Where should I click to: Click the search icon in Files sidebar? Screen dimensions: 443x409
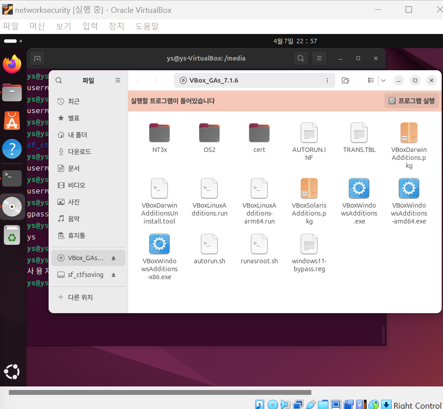tap(59, 80)
